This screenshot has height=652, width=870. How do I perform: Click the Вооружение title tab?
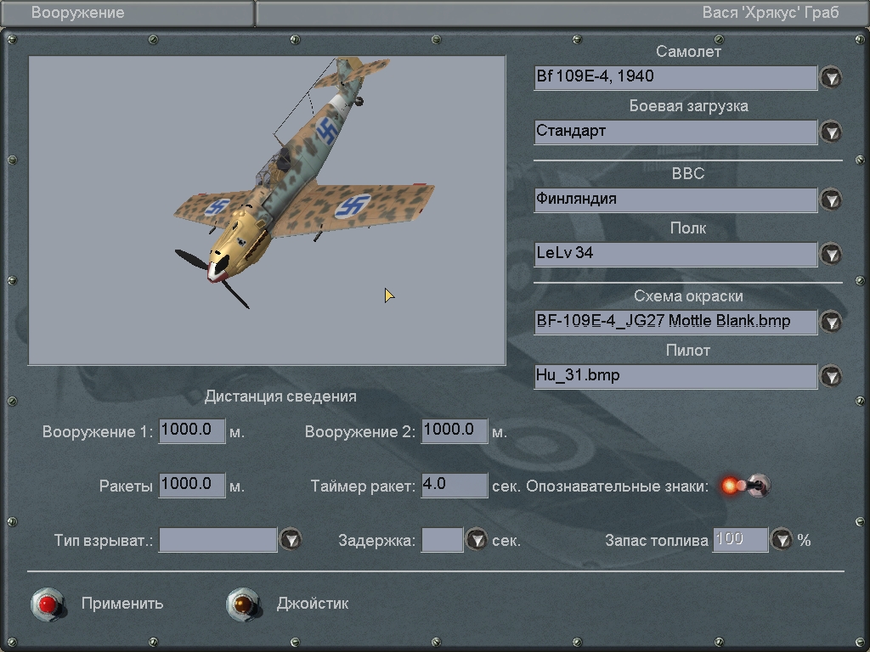pos(127,13)
